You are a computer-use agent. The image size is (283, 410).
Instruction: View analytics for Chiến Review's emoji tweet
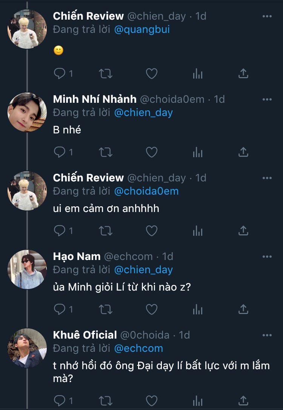197,74
